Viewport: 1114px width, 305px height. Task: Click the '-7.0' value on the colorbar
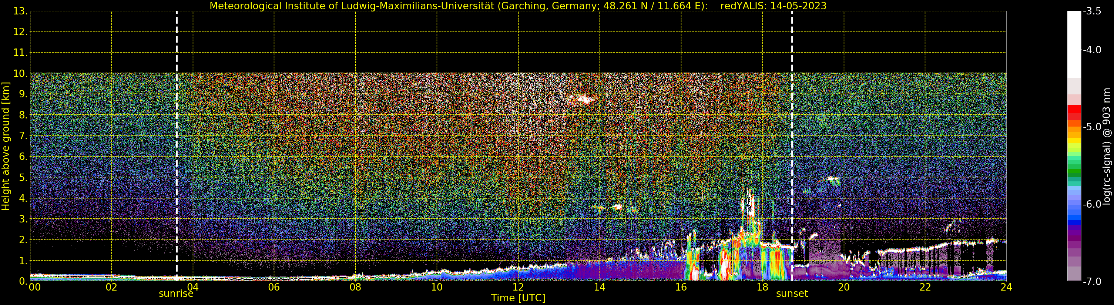tap(1092, 282)
